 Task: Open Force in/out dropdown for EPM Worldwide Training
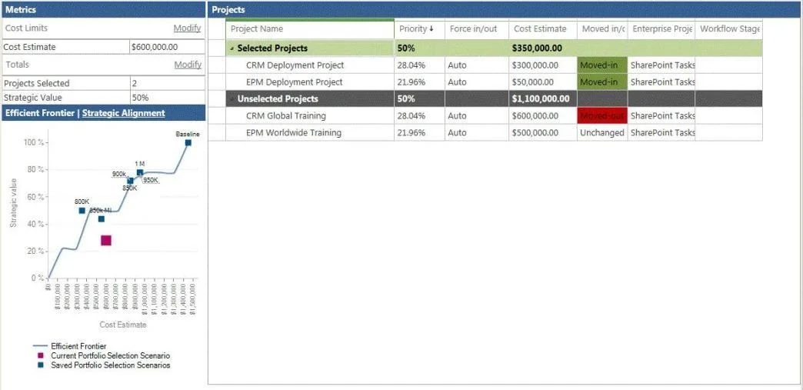pyautogui.click(x=477, y=133)
